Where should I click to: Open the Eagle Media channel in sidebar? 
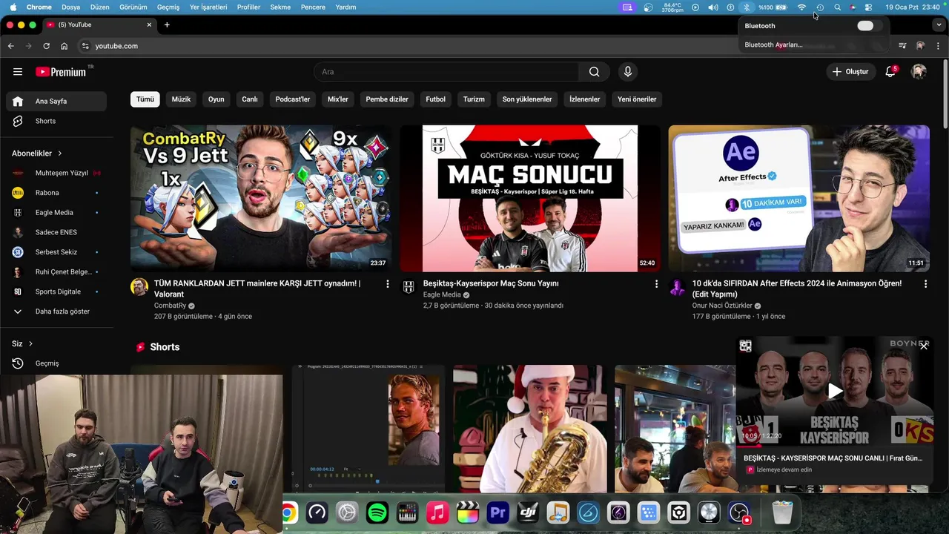pyautogui.click(x=56, y=213)
